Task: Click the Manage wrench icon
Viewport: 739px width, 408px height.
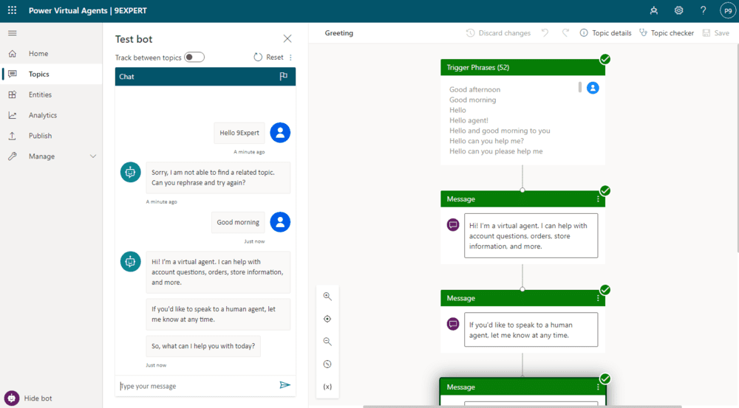Action: [x=13, y=156]
